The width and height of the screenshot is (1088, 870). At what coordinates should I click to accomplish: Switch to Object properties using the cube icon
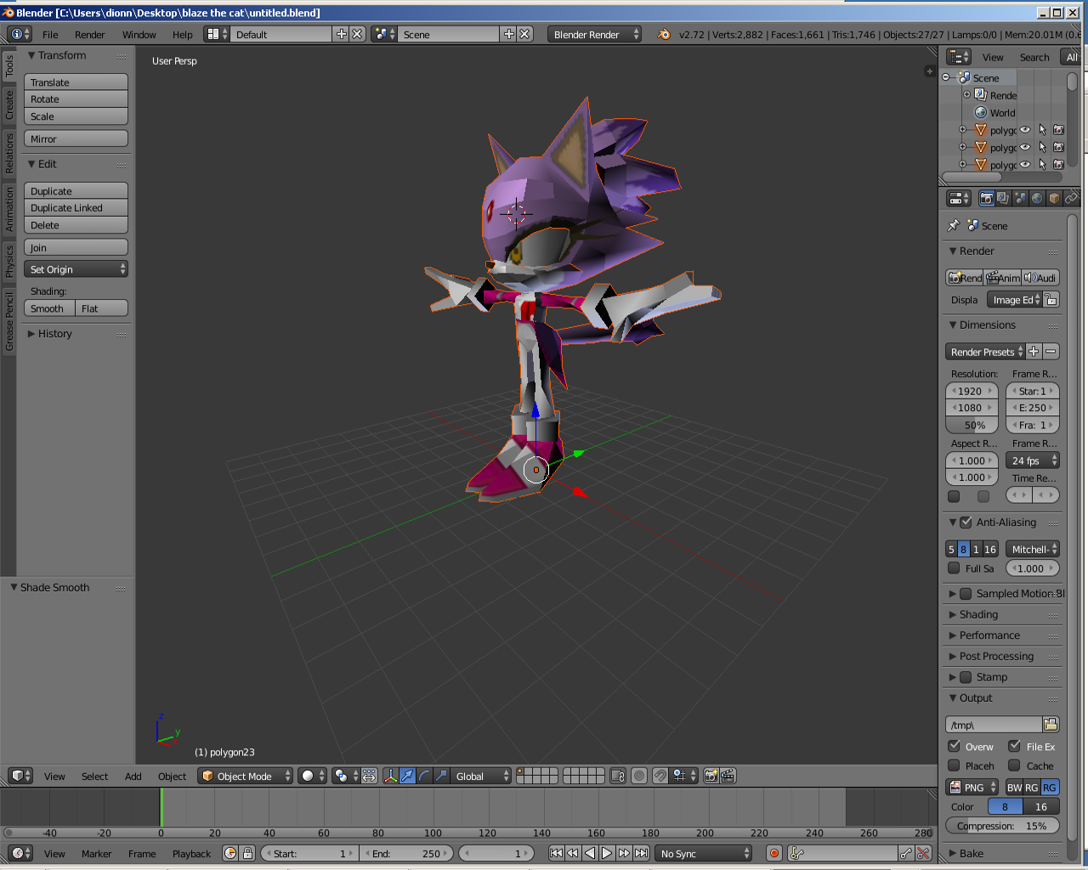click(x=1055, y=198)
